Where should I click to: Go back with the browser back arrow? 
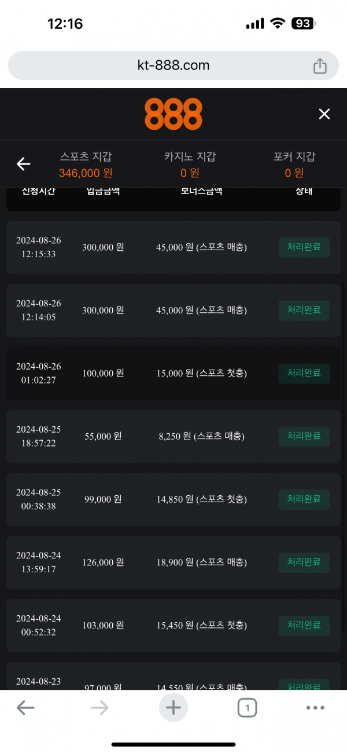pyautogui.click(x=25, y=707)
